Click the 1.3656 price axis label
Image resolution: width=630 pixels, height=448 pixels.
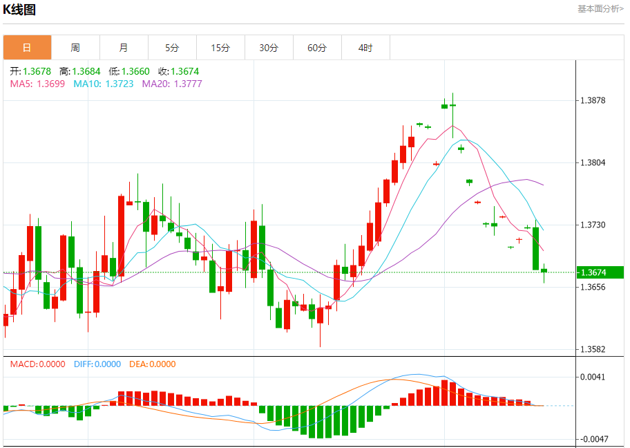click(x=593, y=287)
